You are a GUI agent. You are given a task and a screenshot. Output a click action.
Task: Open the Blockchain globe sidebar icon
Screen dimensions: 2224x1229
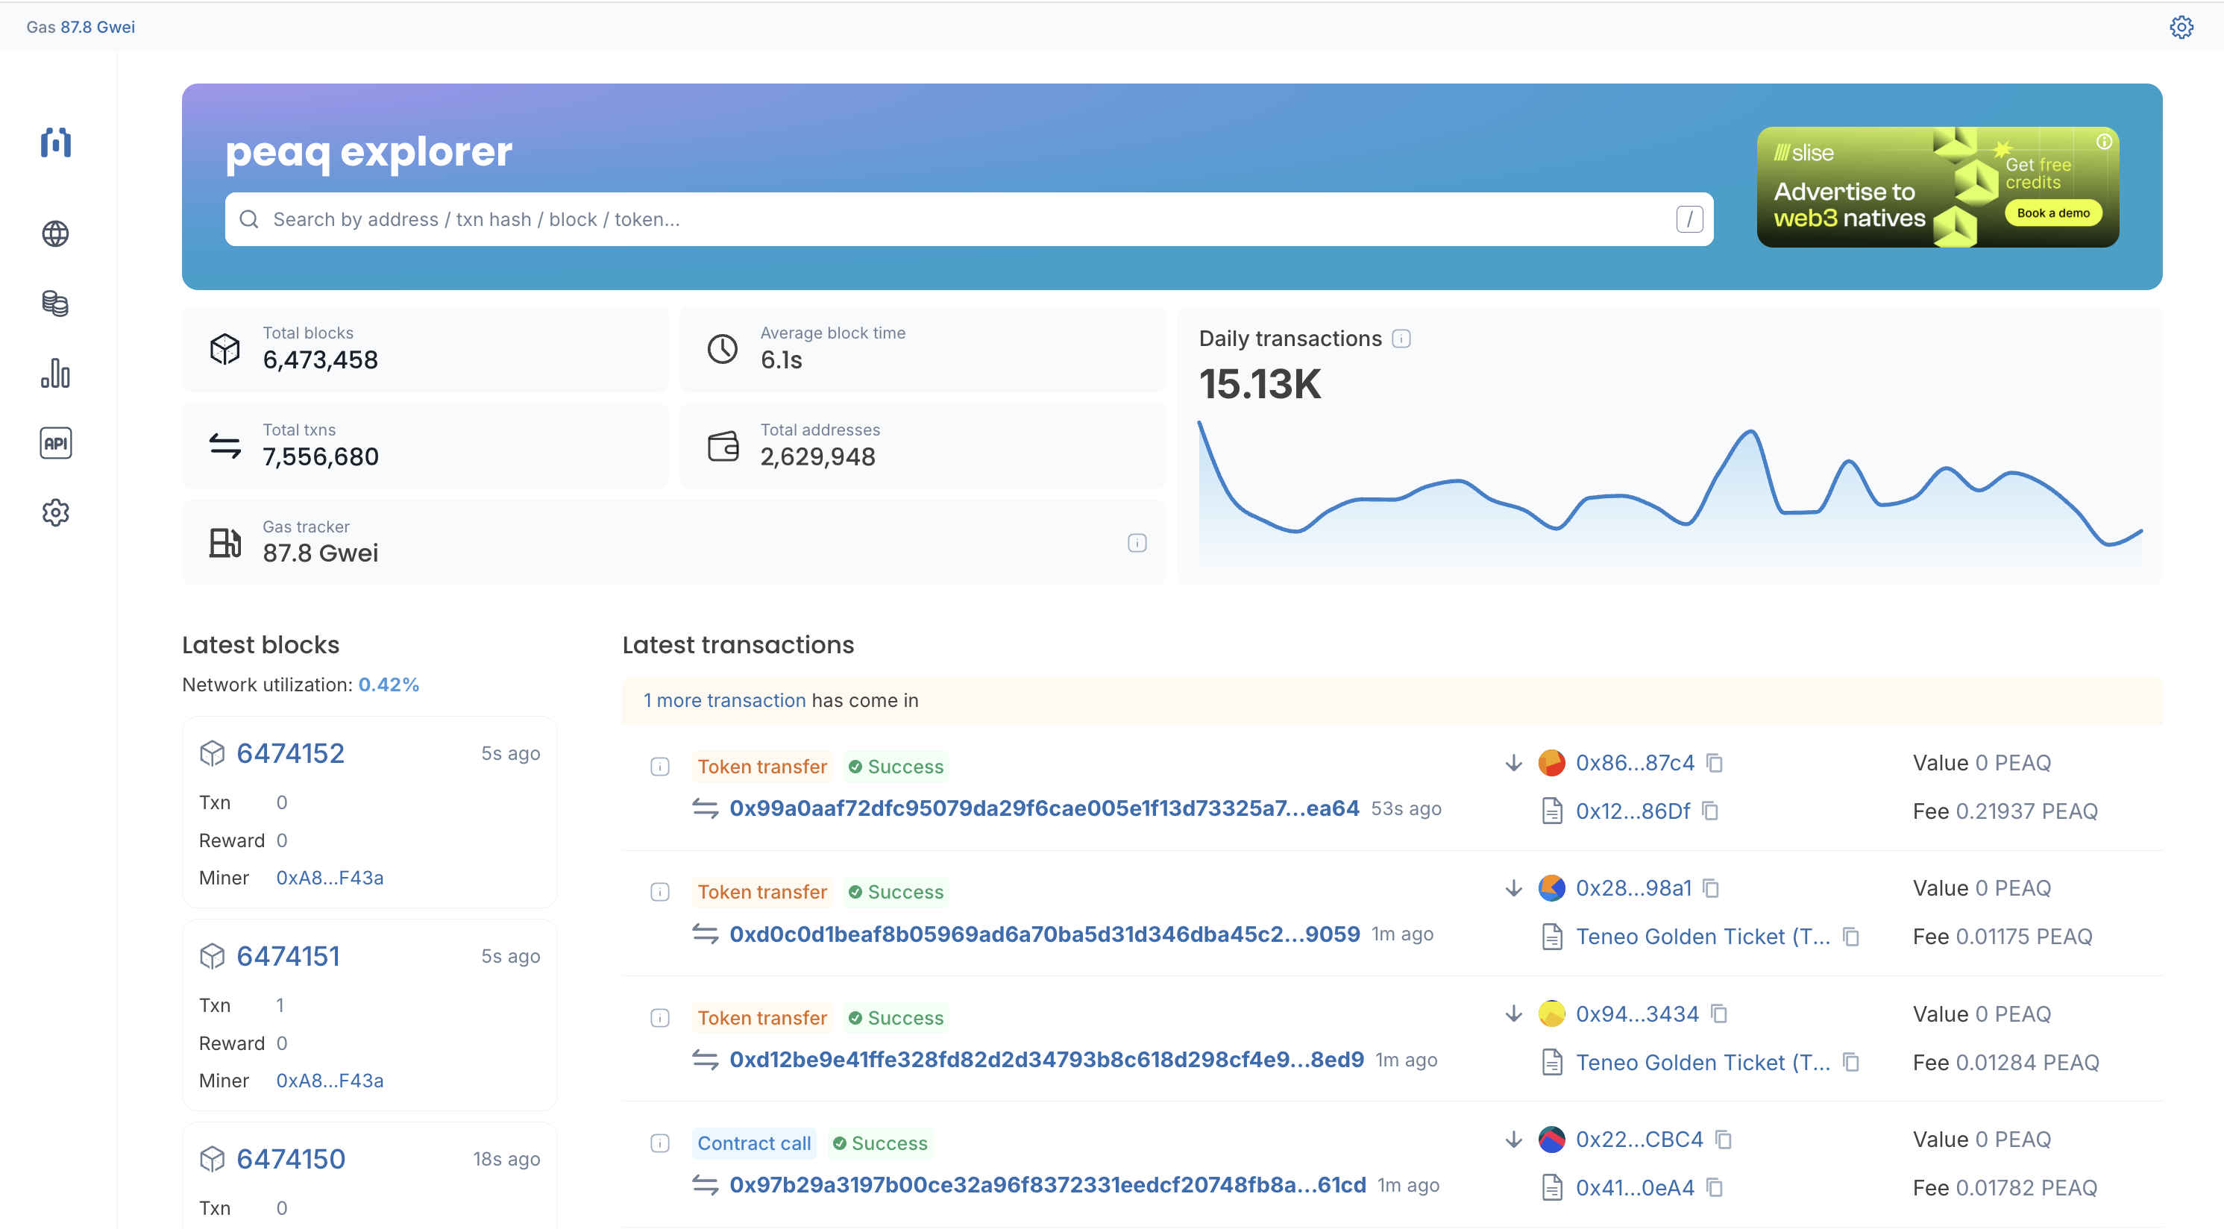[x=55, y=234]
